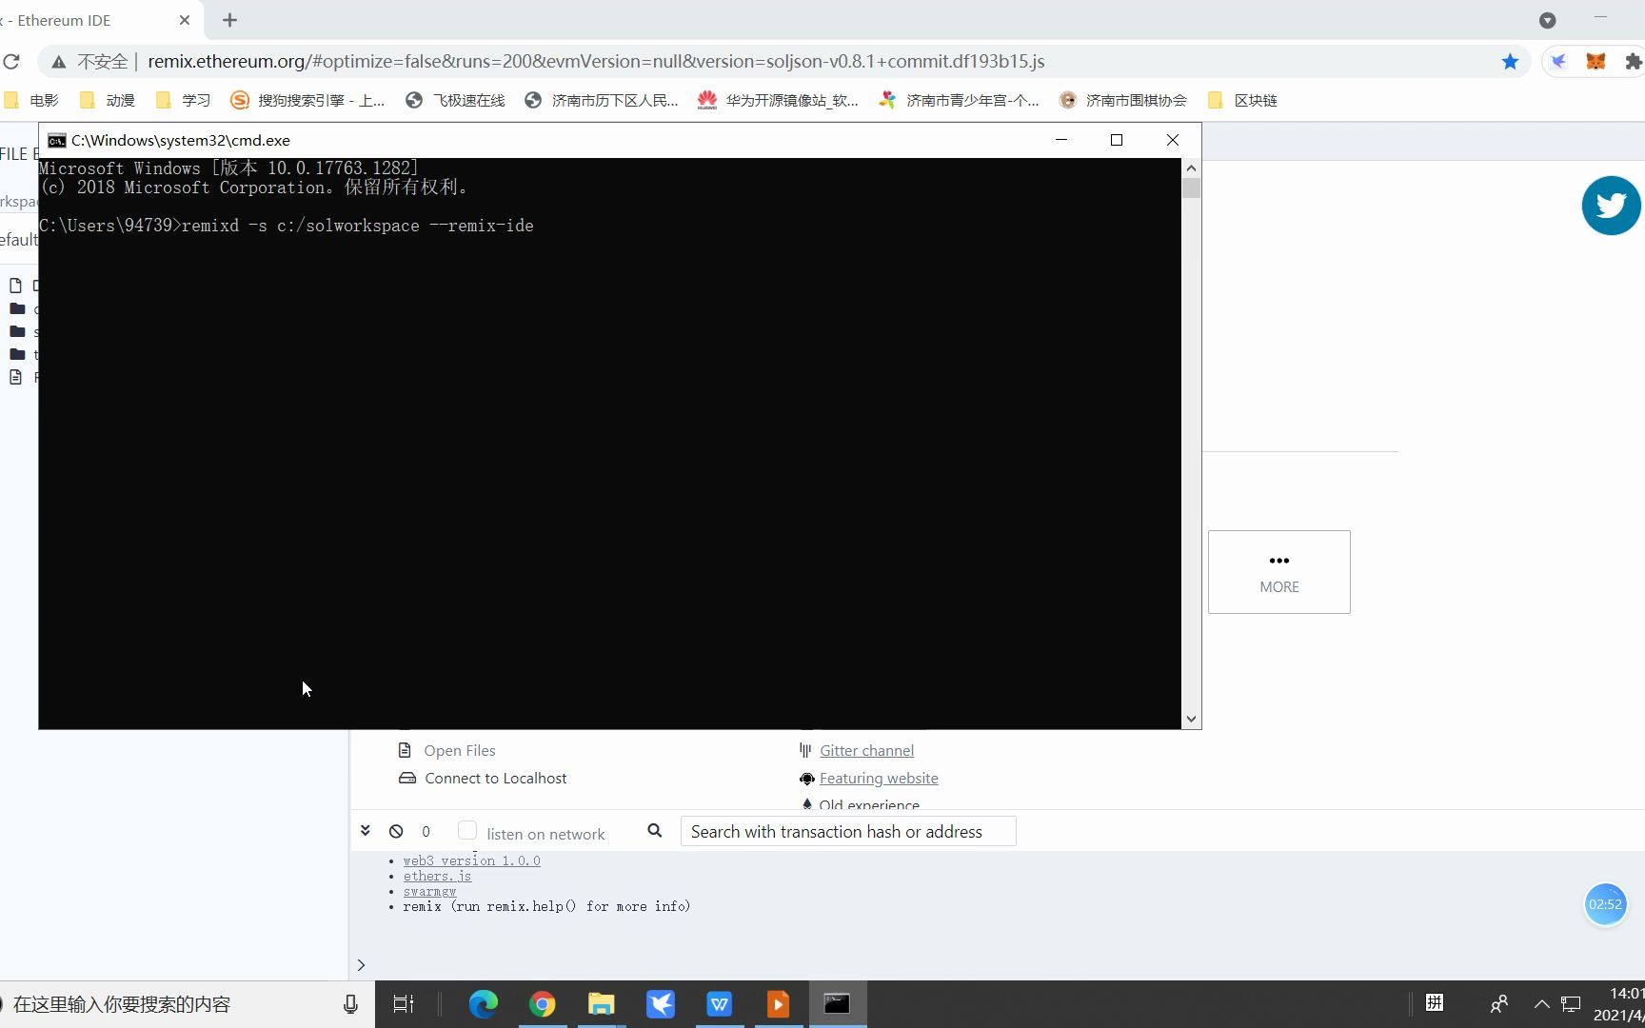The image size is (1645, 1028).
Task: Click Connect to Localhost
Action: 496,778
